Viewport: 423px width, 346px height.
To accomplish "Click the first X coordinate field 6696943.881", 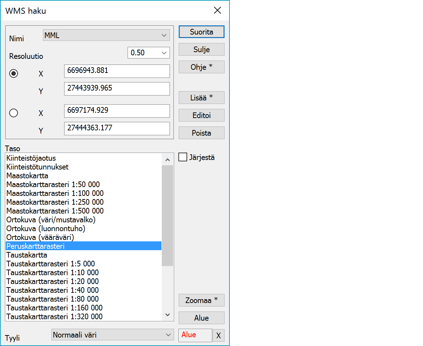I will click(x=117, y=71).
